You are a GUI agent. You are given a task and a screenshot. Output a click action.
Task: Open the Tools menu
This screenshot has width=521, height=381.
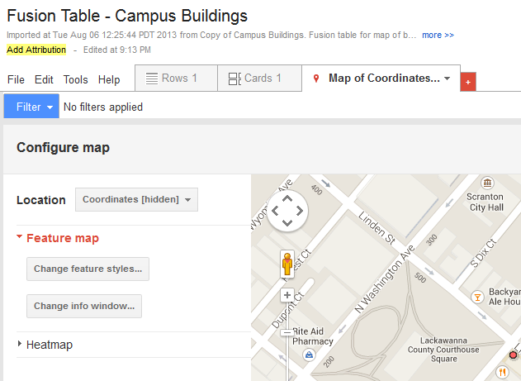click(76, 80)
